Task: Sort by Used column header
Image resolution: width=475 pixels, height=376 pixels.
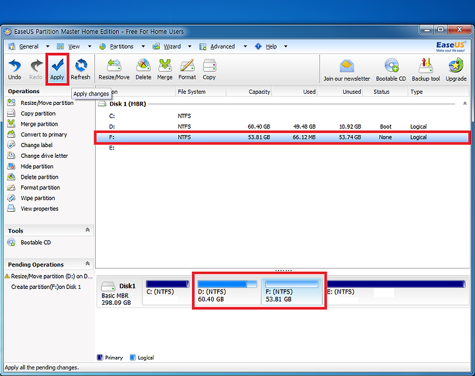Action: (x=294, y=92)
